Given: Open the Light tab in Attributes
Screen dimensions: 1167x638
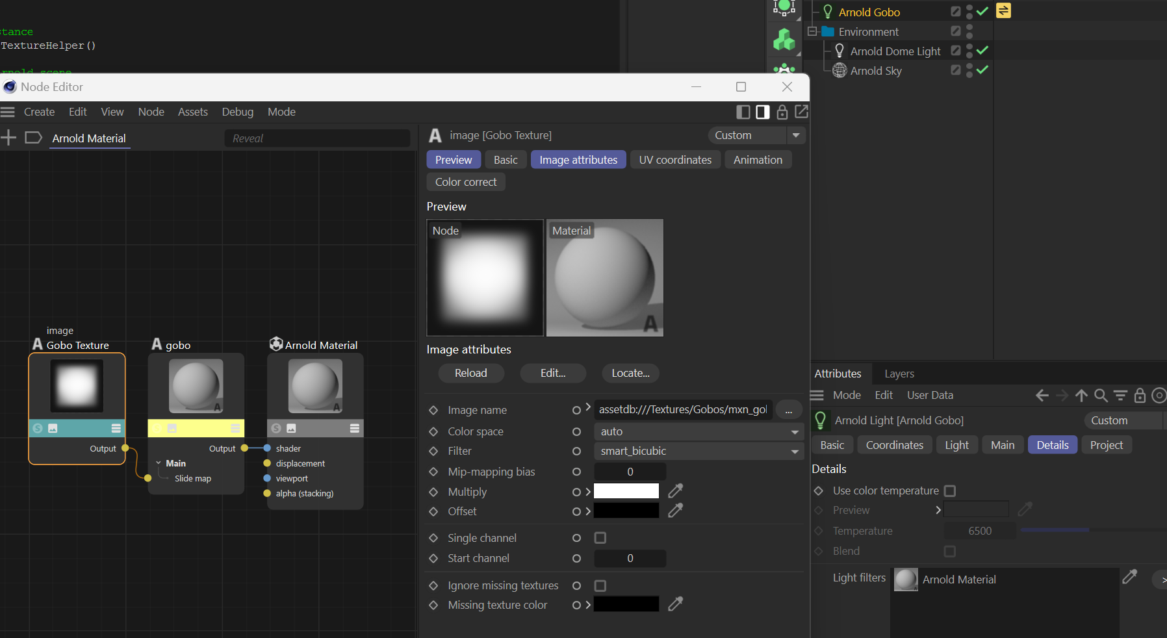Looking at the screenshot, I should click(956, 445).
